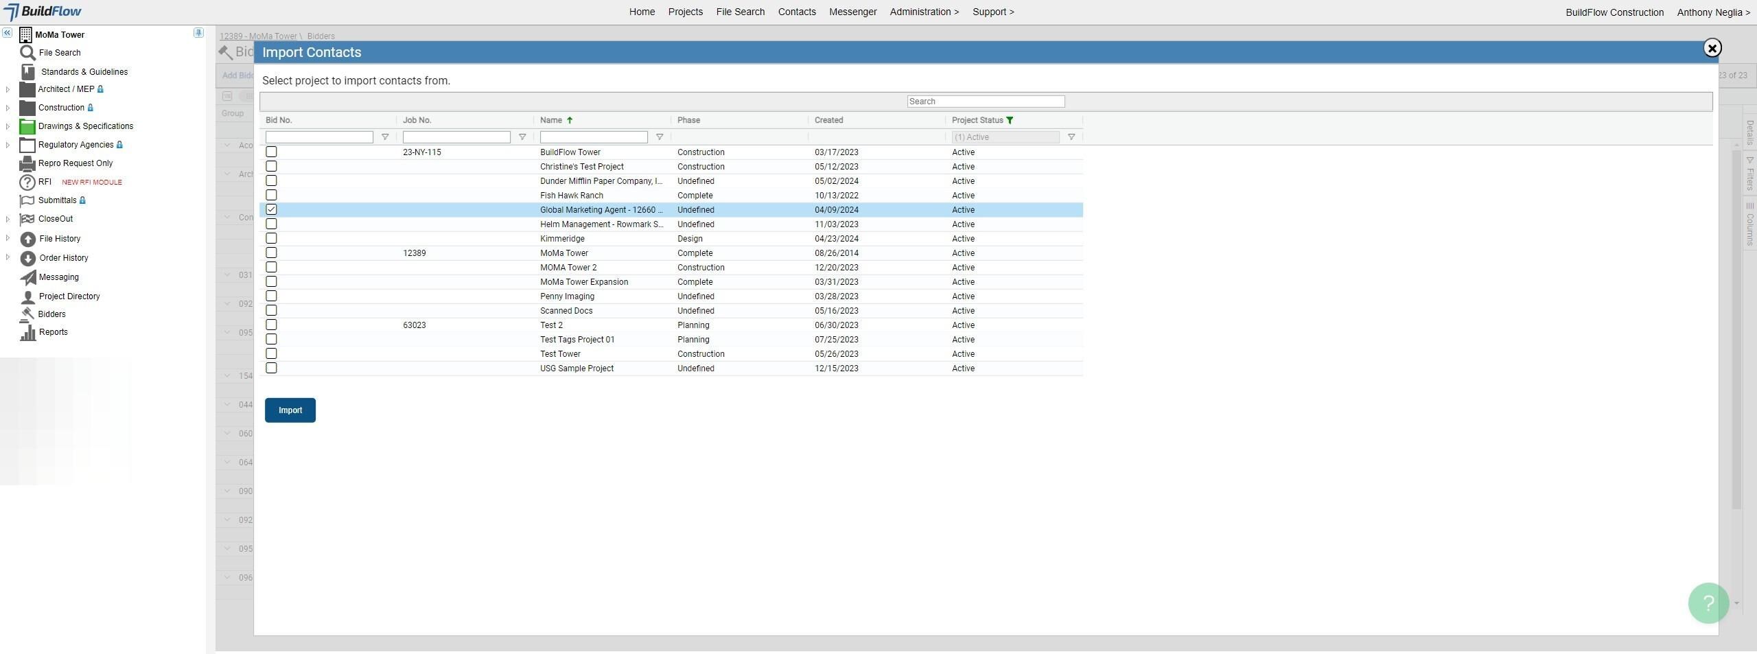Click the Name column sort arrow

570,120
